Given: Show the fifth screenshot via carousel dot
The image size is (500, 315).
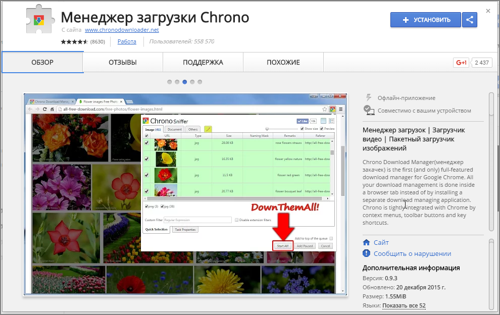Looking at the screenshot, I should (x=200, y=82).
